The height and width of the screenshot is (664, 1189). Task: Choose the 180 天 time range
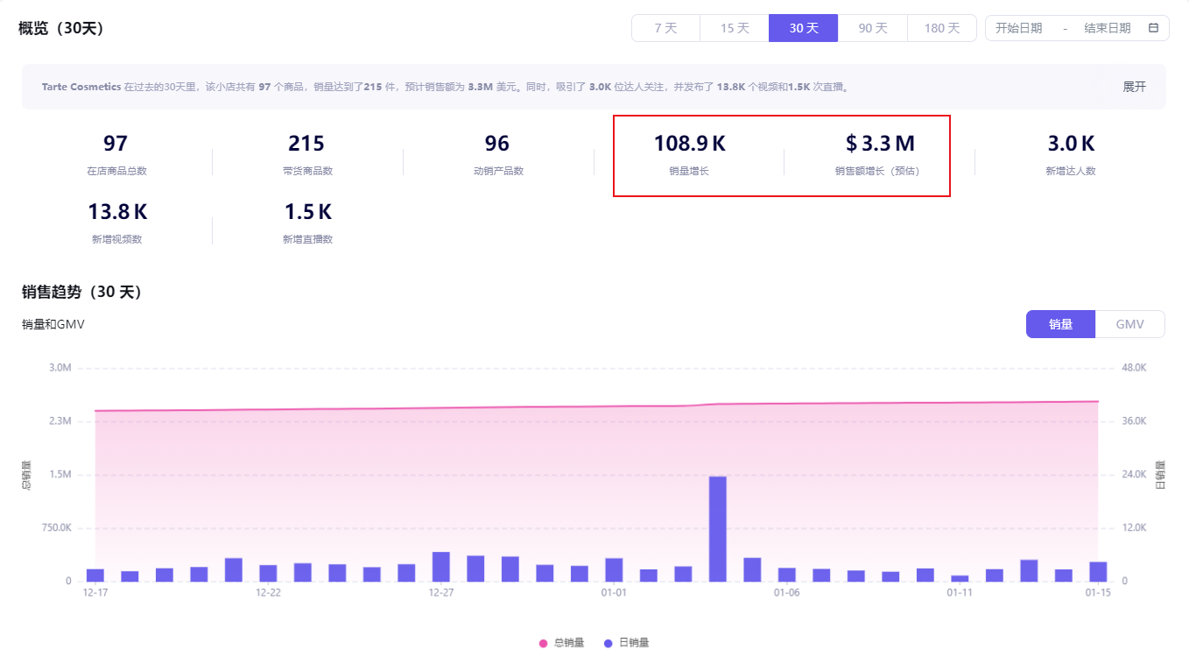[x=941, y=28]
